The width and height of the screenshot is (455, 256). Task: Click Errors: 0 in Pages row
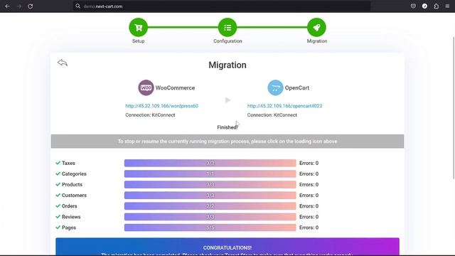tap(309, 228)
